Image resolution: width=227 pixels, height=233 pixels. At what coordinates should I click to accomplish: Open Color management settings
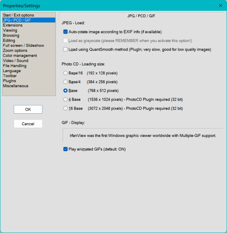(x=20, y=56)
